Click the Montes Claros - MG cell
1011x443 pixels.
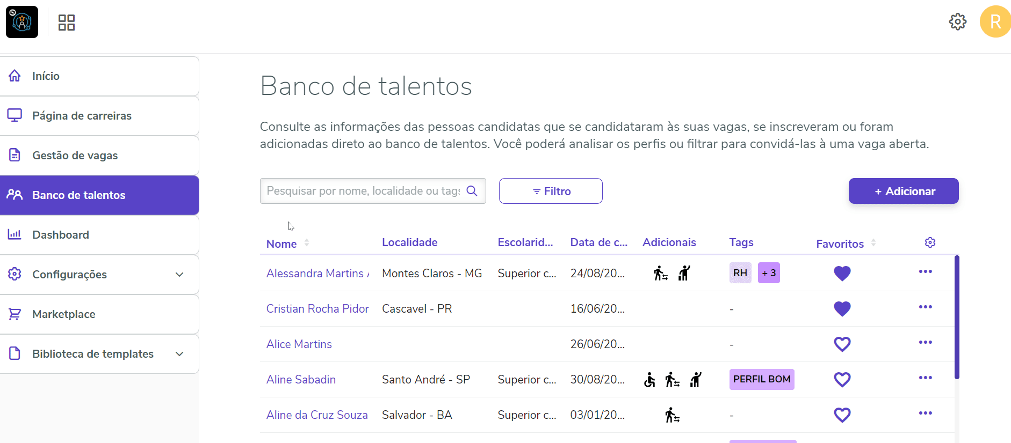(432, 274)
